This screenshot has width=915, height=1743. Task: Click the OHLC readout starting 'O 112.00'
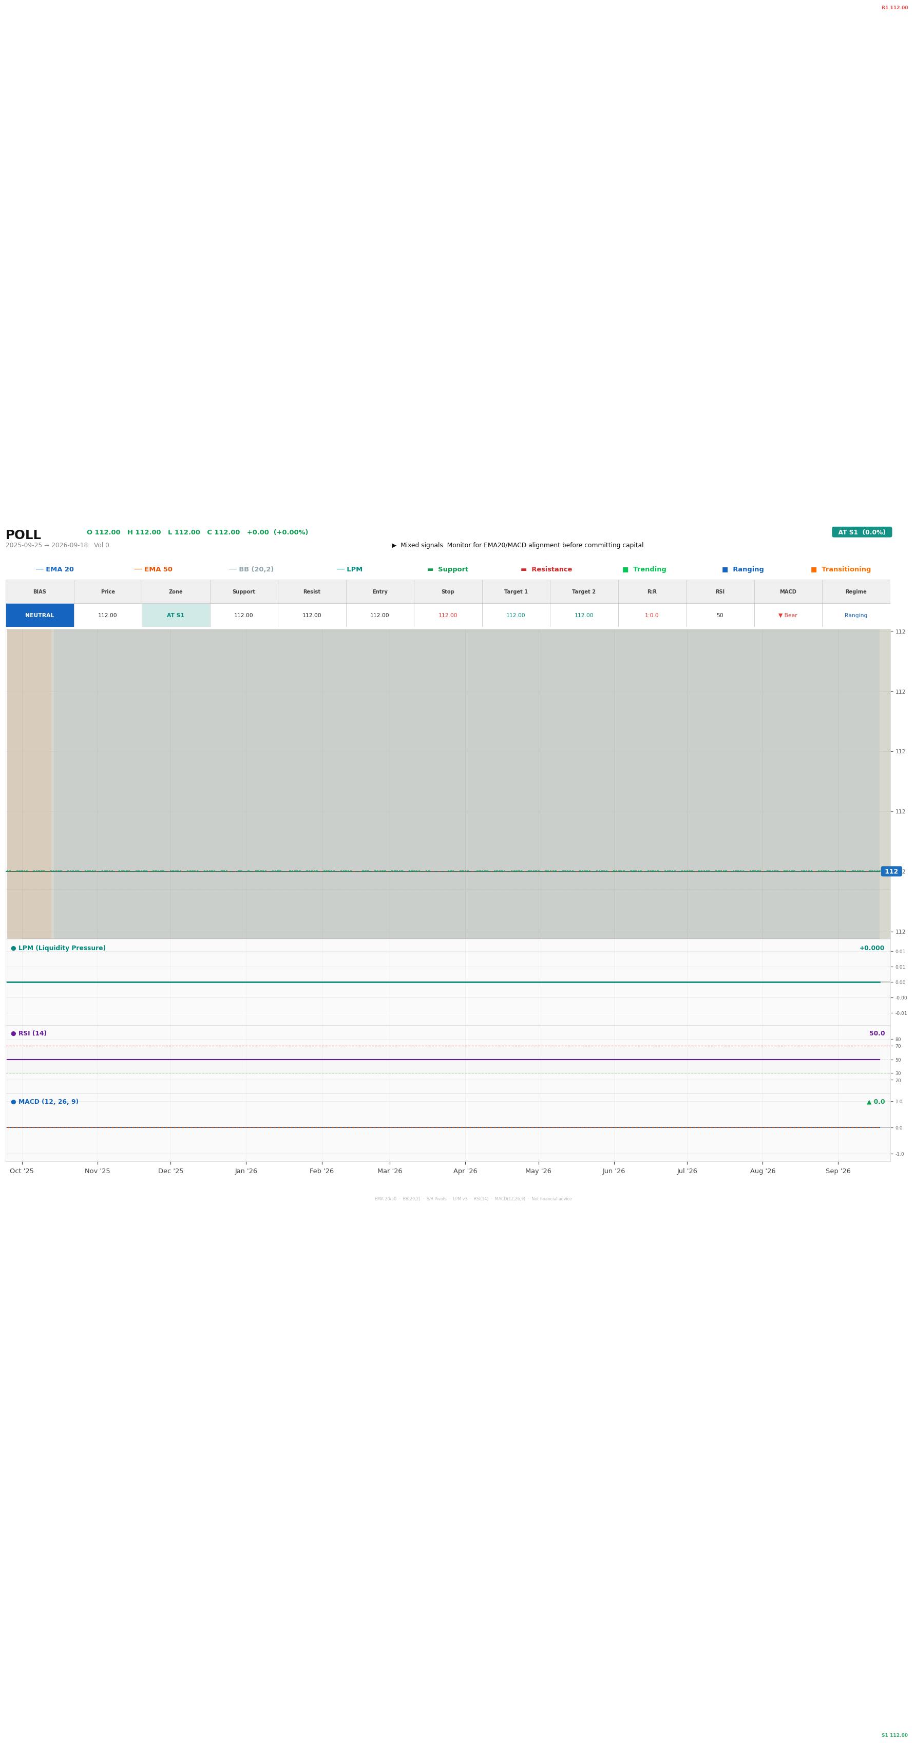197,532
